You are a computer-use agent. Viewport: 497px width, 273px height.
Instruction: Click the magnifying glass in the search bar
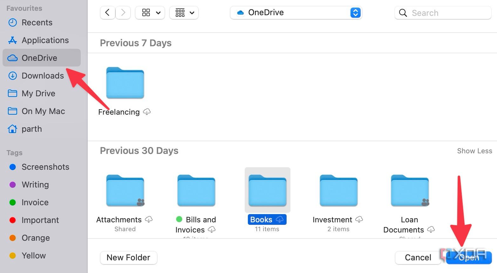403,13
